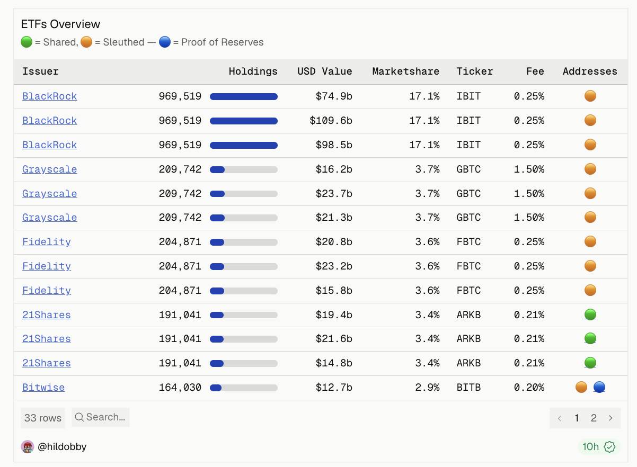Focus the Search... input field
This screenshot has width=637, height=467.
101,417
